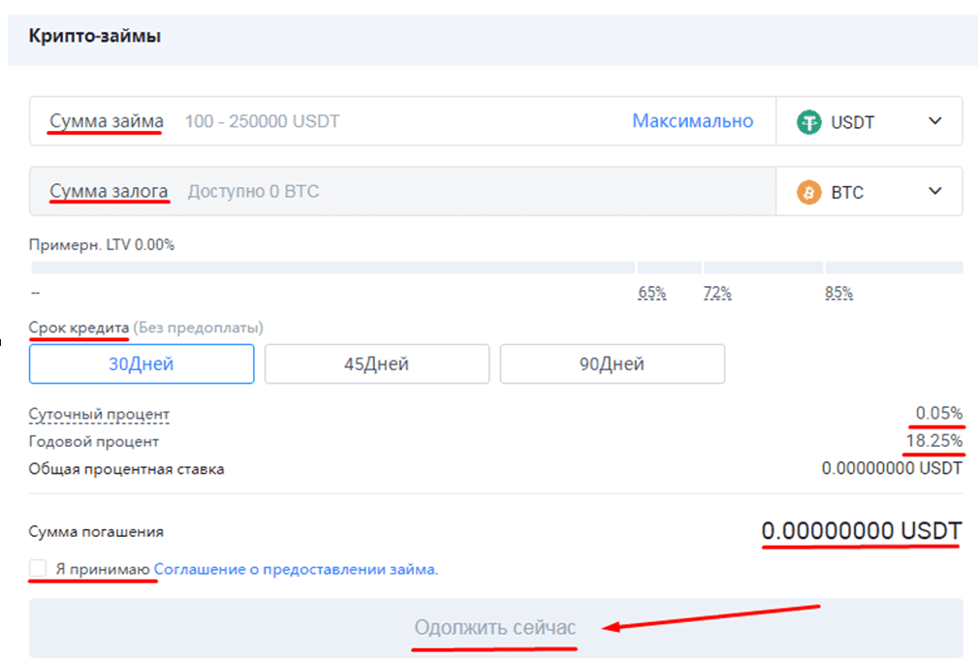
Task: Focus the Сумма залога input field
Action: [x=402, y=191]
